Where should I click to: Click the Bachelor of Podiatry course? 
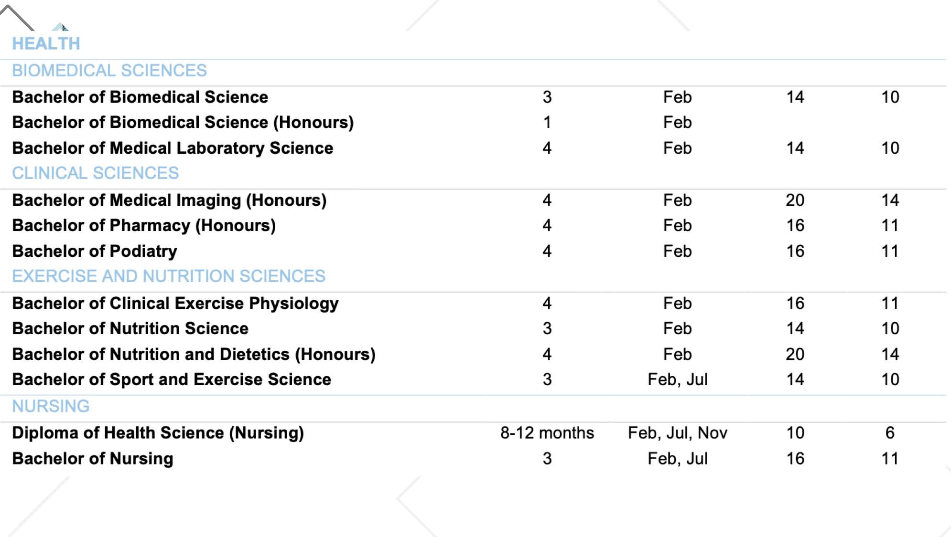point(95,252)
